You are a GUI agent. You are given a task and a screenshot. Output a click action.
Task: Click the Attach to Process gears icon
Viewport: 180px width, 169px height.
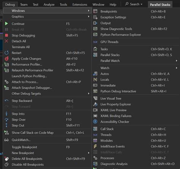[x=6, y=82]
